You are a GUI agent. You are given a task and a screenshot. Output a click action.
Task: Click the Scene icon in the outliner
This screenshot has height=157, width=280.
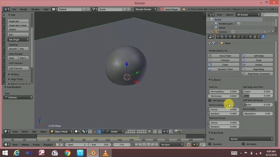click(x=212, y=20)
